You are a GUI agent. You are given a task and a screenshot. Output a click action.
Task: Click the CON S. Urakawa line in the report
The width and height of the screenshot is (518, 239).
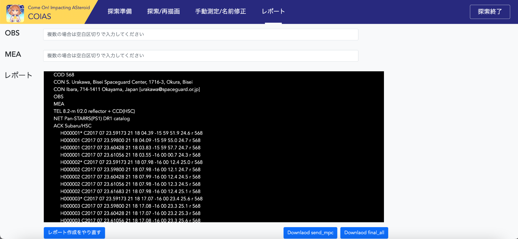click(123, 82)
